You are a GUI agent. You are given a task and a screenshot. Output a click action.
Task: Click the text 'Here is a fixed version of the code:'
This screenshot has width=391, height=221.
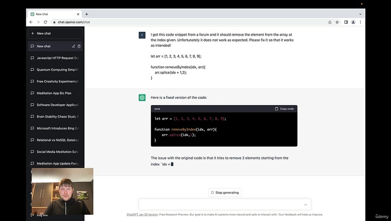pyautogui.click(x=179, y=98)
